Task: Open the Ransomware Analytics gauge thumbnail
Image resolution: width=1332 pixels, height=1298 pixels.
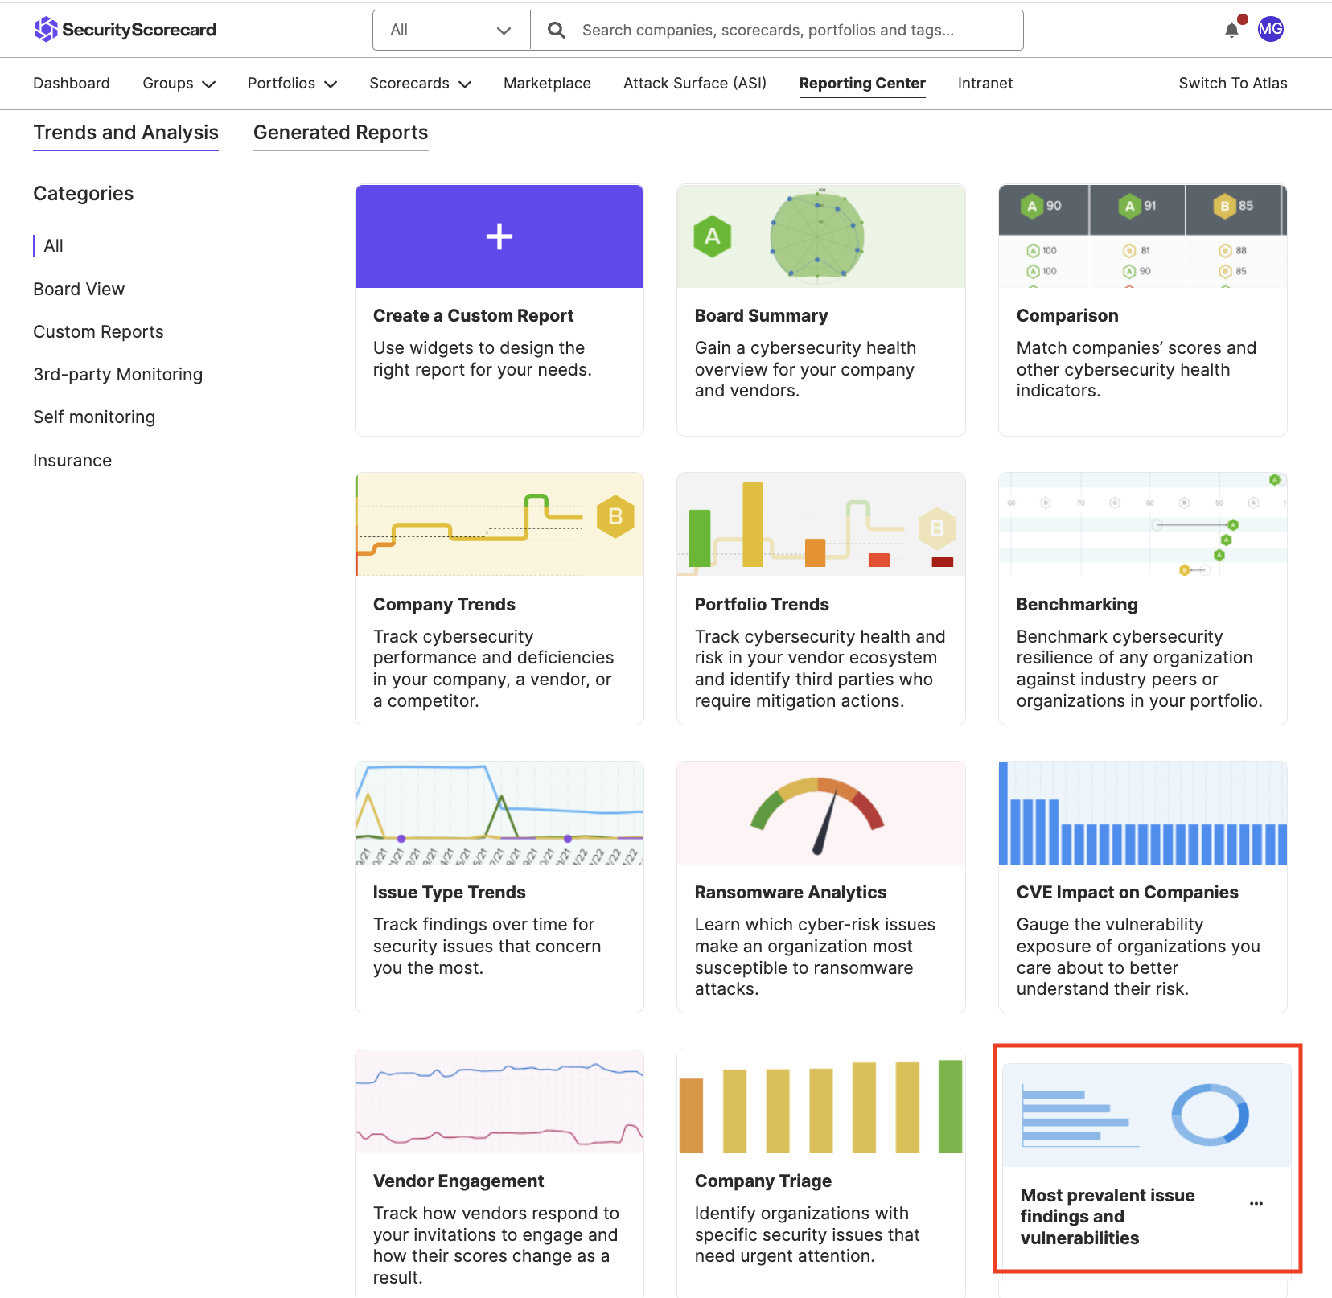Action: pyautogui.click(x=821, y=813)
